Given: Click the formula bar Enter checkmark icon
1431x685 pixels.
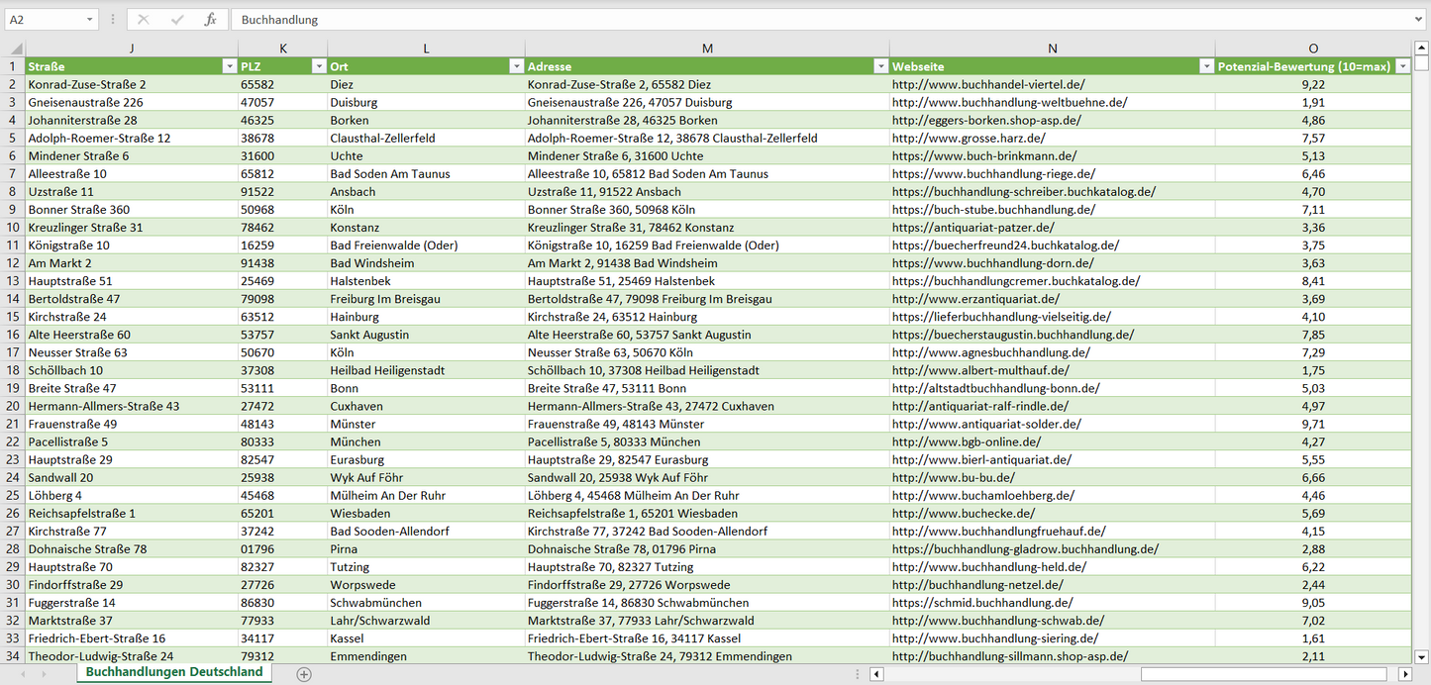Looking at the screenshot, I should tap(177, 20).
